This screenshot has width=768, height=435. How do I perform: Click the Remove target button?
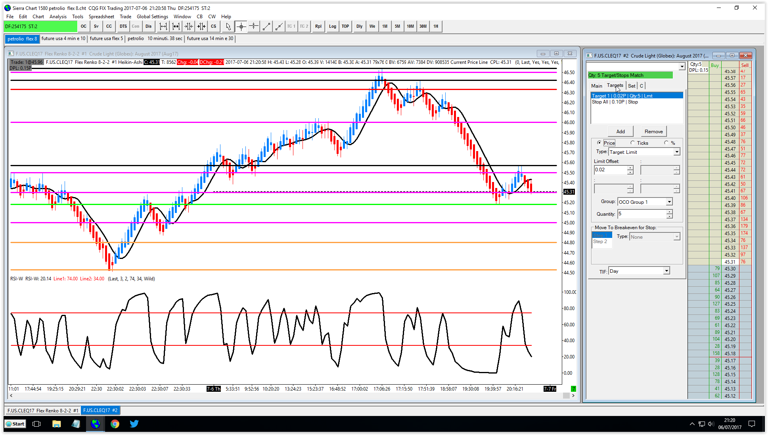pyautogui.click(x=653, y=131)
